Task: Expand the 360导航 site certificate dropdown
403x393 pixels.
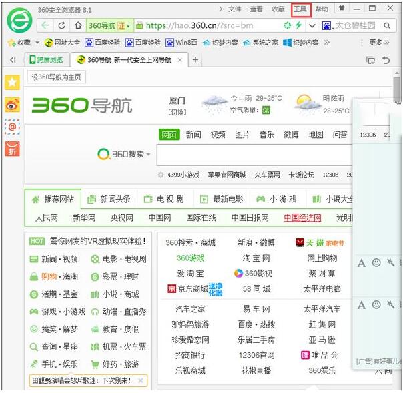Action: tap(128, 26)
